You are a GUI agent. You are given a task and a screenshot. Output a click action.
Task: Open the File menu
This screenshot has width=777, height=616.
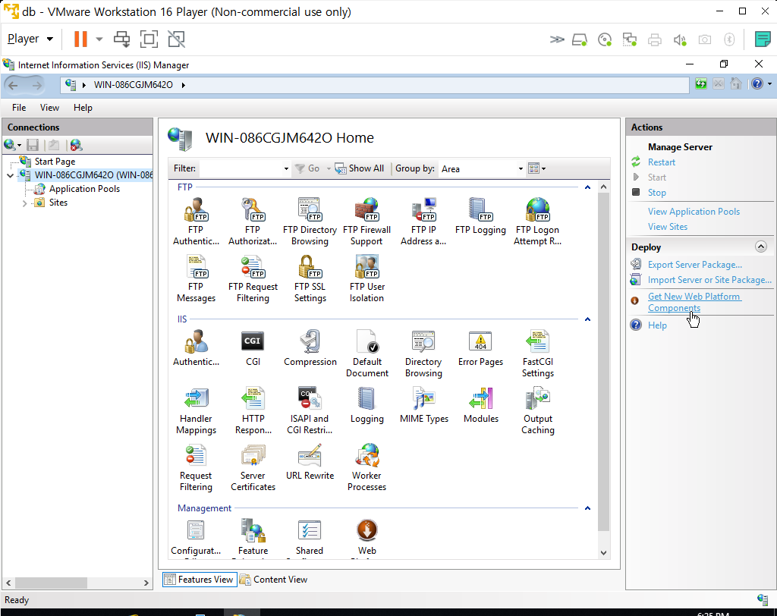coord(19,108)
